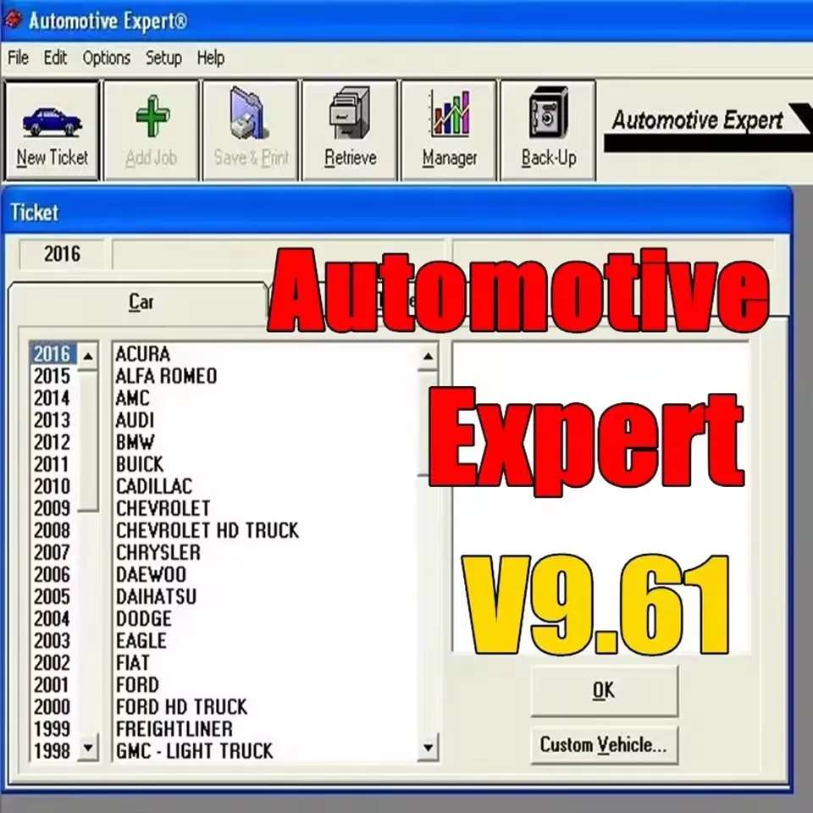Viewport: 813px width, 813px height.
Task: Click the 2016 year field at top
Action: [x=62, y=253]
